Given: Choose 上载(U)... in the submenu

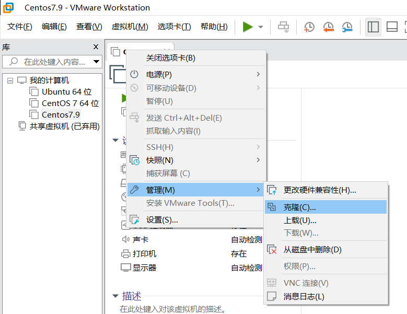Looking at the screenshot, I should 326,220.
